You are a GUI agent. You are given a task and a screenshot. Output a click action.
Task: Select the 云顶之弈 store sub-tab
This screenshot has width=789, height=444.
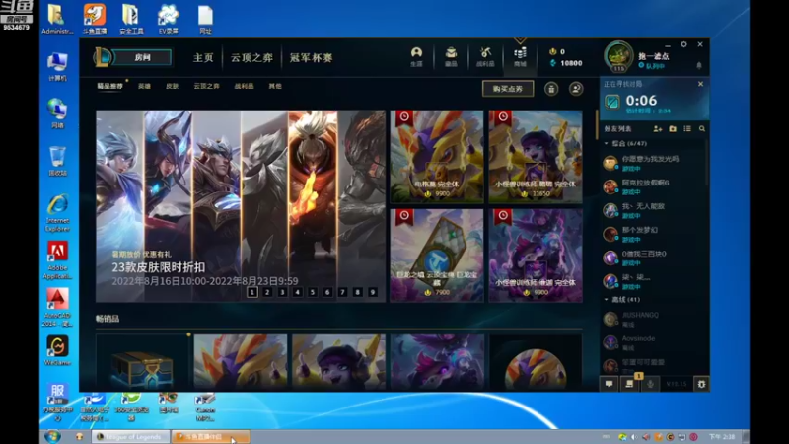(206, 86)
